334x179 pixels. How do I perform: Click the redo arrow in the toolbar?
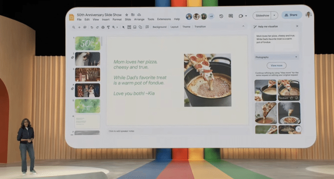(x=97, y=27)
